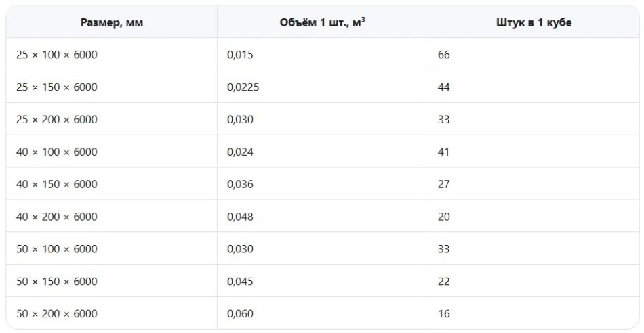Click the 25 × 200 × 6000 row label
644x333 pixels.
coord(57,119)
